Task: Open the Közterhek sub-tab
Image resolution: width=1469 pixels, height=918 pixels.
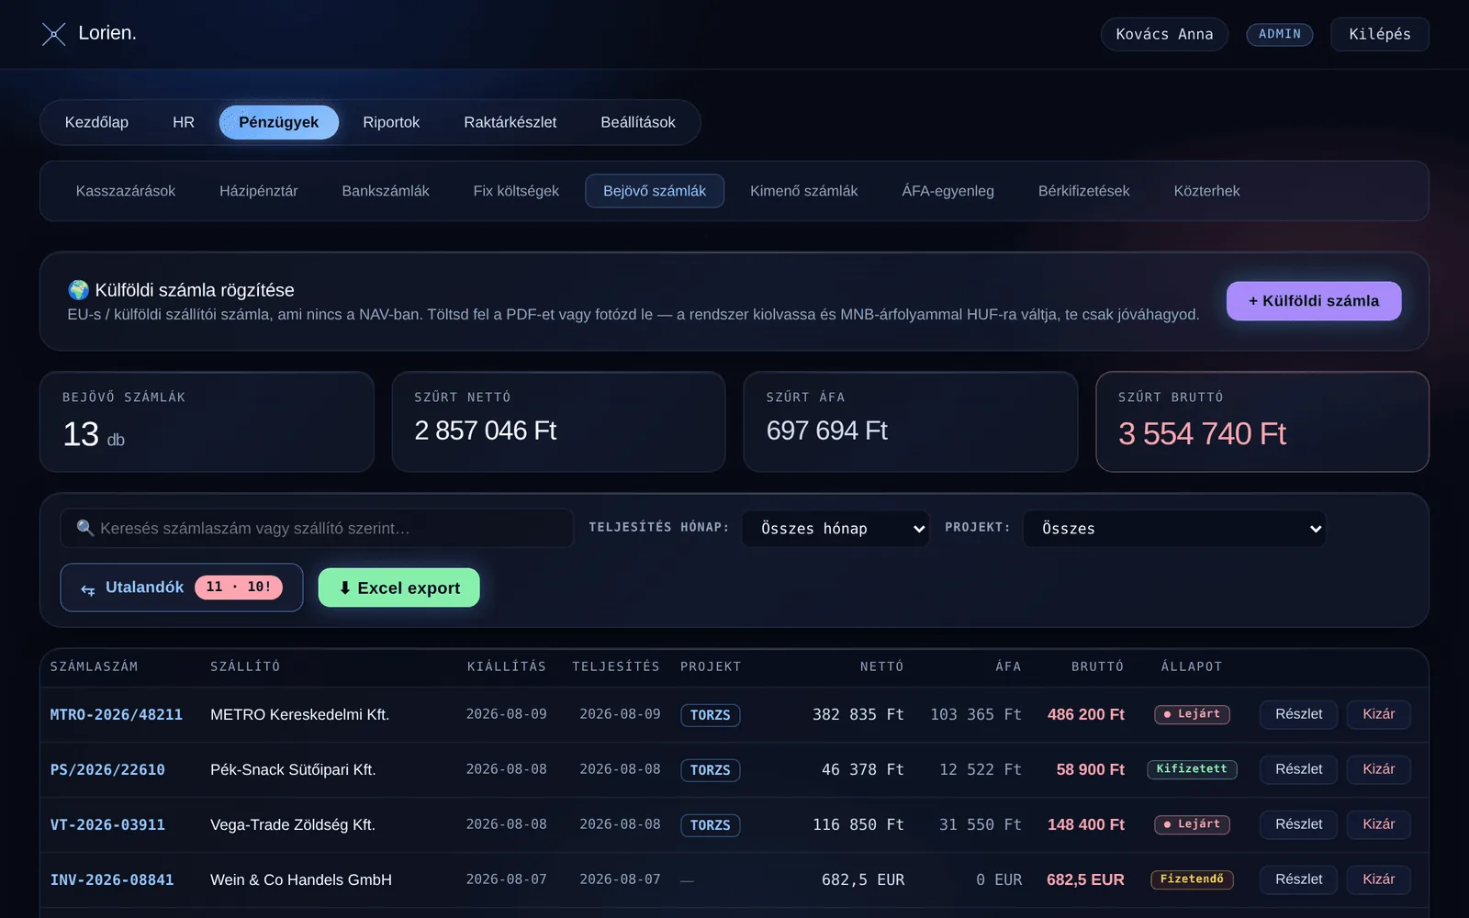Action: click(1207, 191)
